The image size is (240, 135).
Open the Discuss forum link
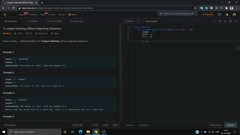point(61,15)
